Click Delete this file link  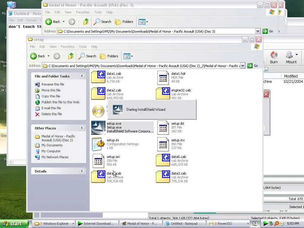(x=52, y=114)
